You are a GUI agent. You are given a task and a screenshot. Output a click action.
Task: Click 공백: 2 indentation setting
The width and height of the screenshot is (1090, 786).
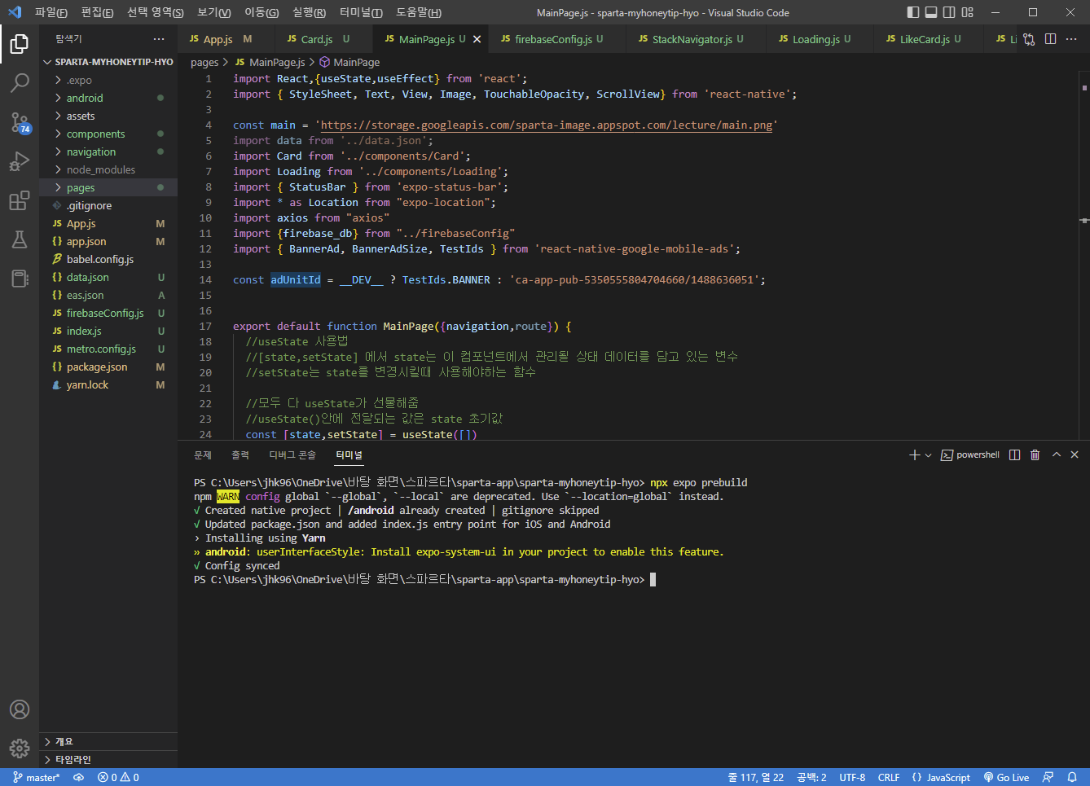(x=811, y=777)
